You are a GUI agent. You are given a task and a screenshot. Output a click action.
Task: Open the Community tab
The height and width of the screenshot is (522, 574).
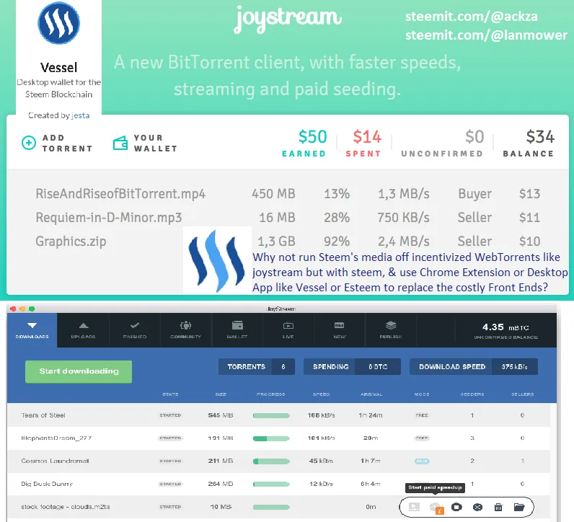[186, 330]
